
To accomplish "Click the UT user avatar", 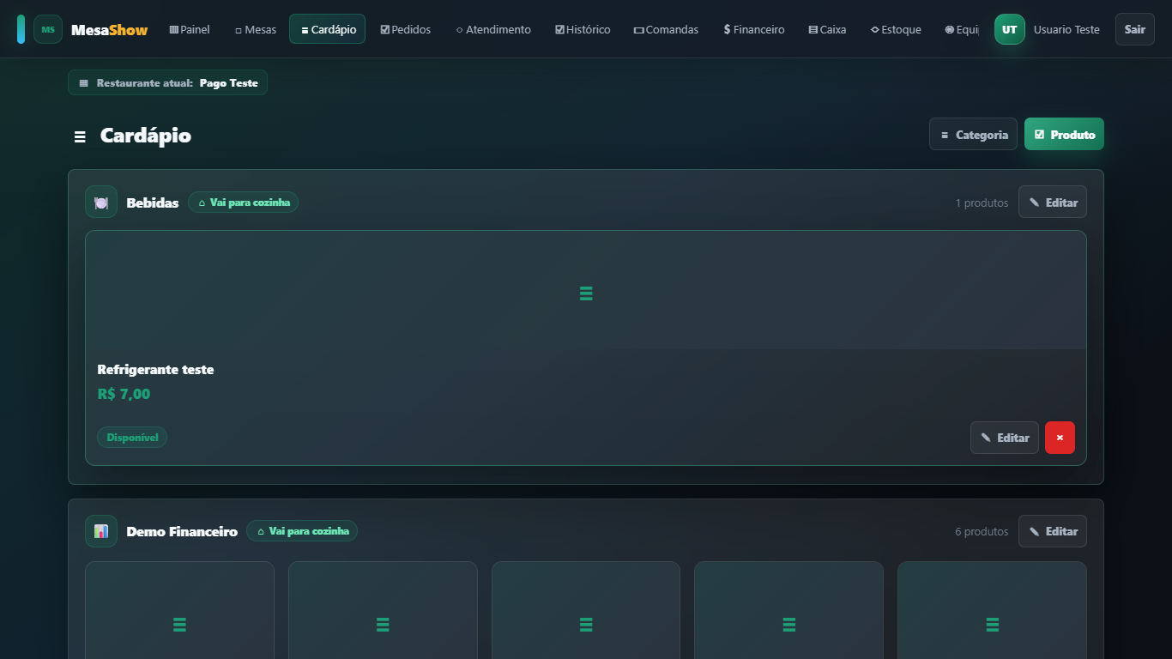I will coord(1010,29).
